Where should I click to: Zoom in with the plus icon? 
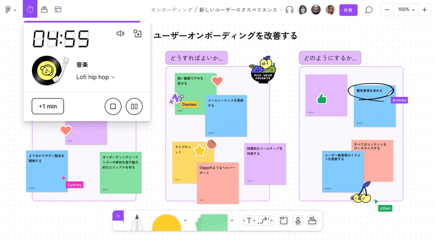(425, 10)
